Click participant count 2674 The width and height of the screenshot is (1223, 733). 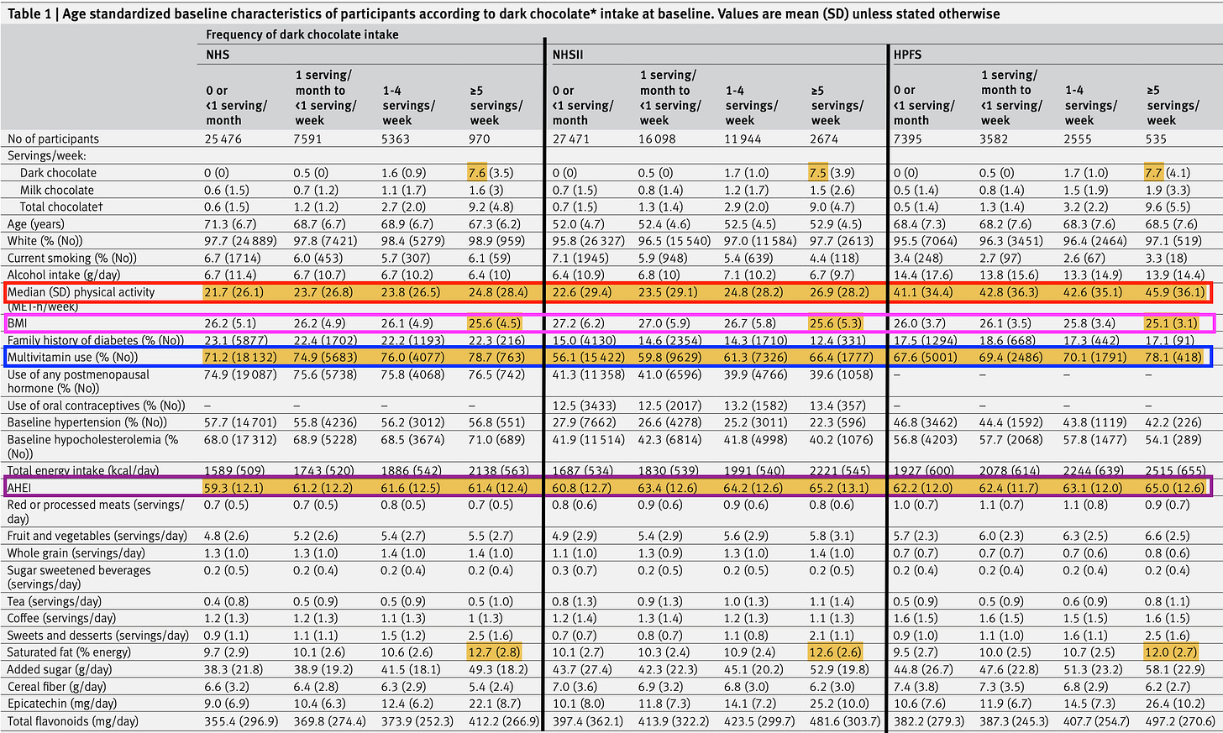tap(824, 139)
